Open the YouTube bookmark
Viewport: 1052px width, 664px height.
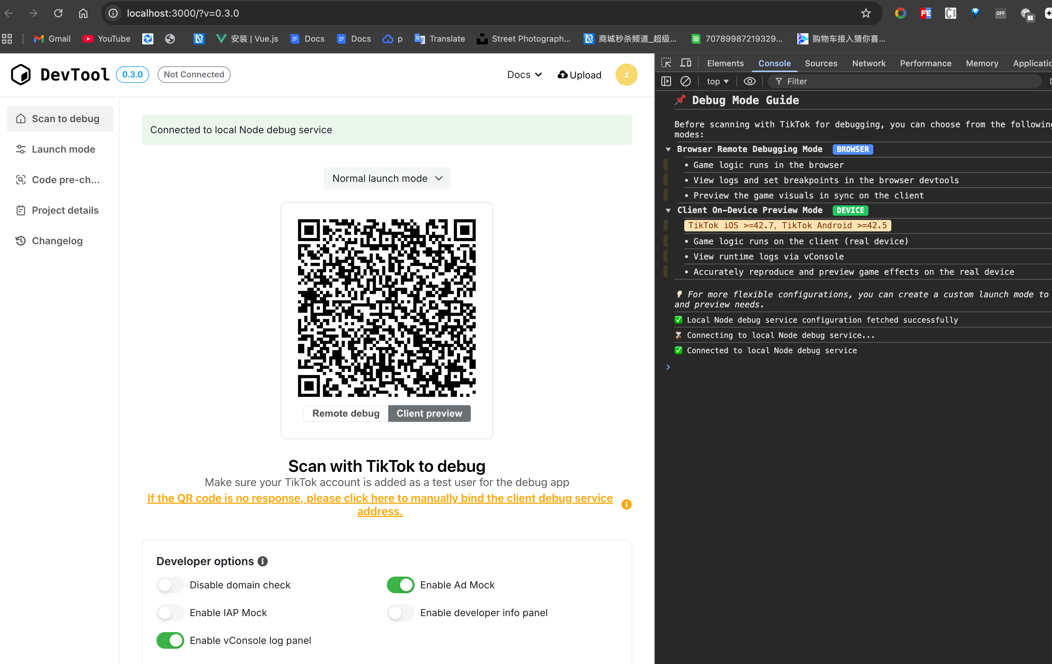pyautogui.click(x=106, y=39)
